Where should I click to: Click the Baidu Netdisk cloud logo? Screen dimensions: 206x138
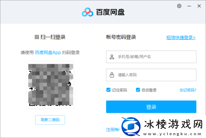click(88, 12)
